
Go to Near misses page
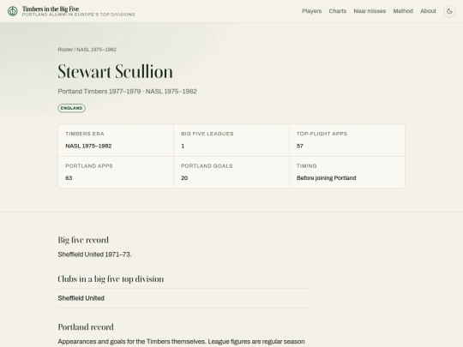(x=370, y=11)
